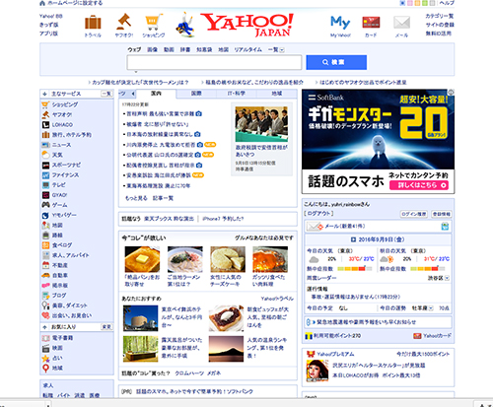Expand the suggestion arrow below the search box
Screen dimensions: 493x407
[x=136, y=72]
